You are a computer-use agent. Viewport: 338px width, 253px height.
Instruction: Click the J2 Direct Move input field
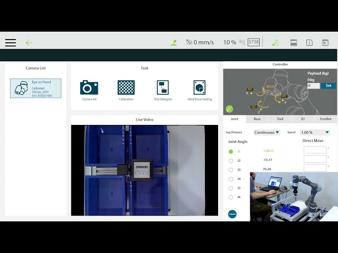click(315, 159)
